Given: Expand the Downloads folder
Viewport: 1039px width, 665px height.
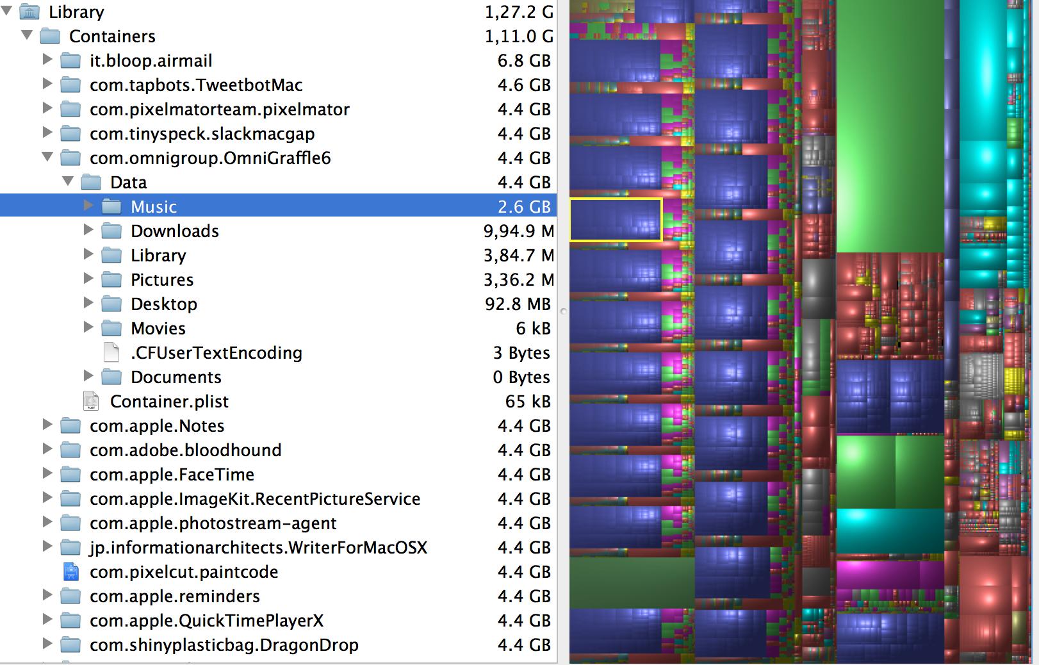Looking at the screenshot, I should pos(88,231).
